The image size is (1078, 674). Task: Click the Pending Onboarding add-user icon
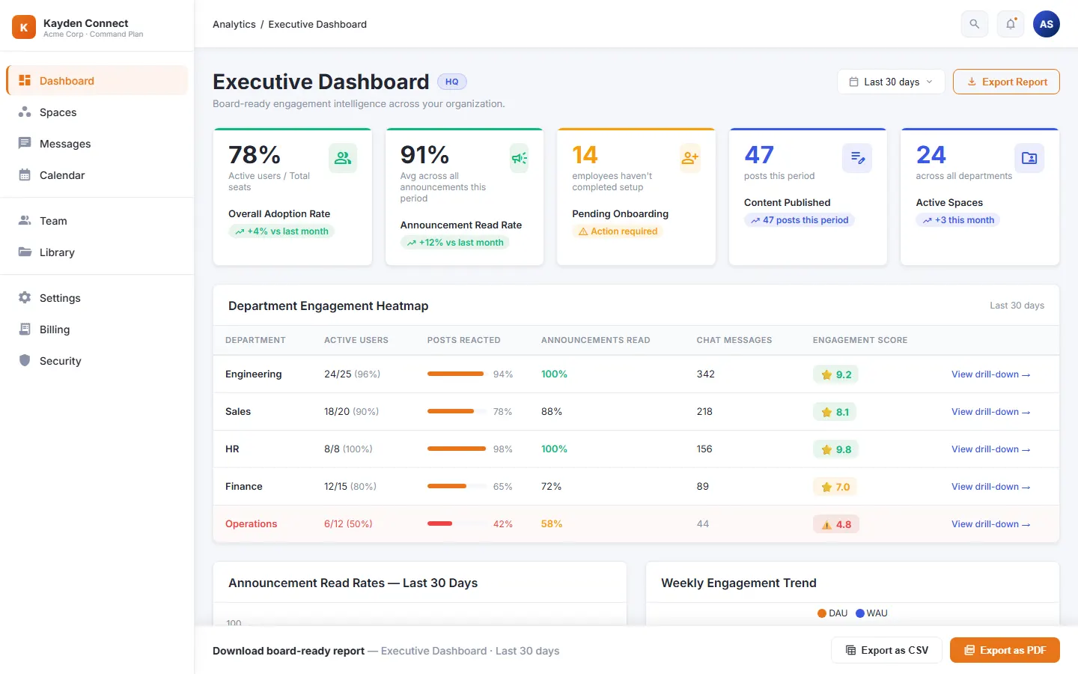pyautogui.click(x=690, y=158)
